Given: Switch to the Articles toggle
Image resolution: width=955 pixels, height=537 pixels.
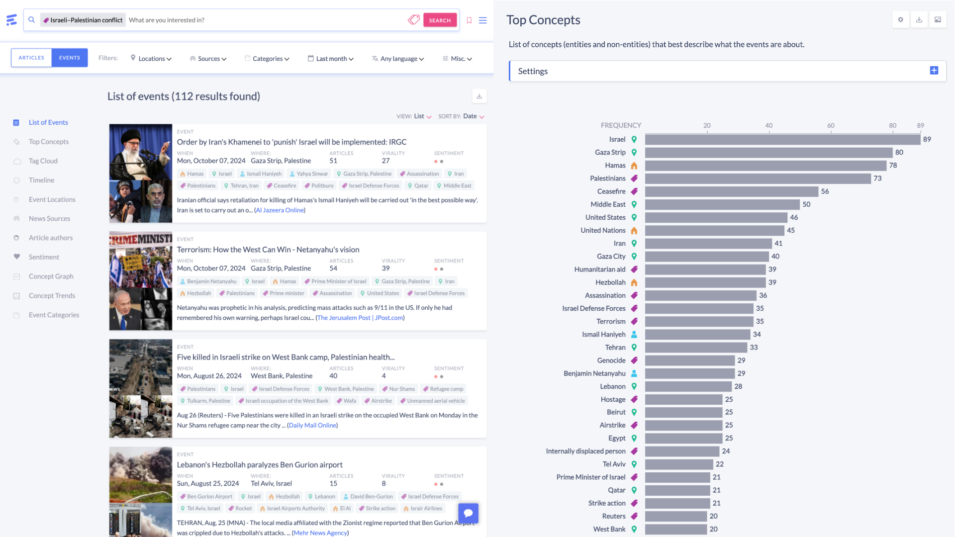Looking at the screenshot, I should click(x=31, y=58).
